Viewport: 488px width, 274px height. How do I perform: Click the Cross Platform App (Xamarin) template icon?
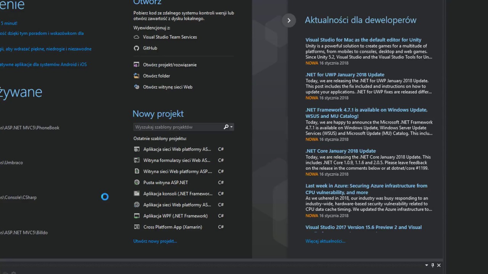[x=137, y=227]
